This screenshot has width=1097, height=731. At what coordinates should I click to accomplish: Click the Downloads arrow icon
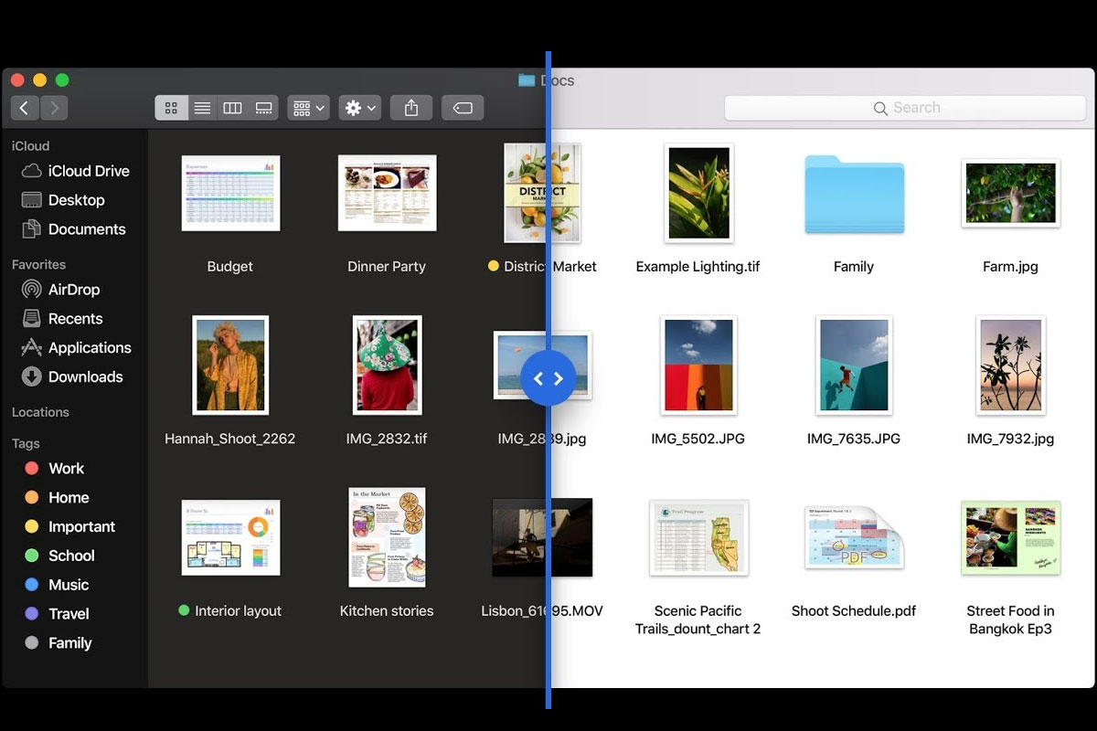click(x=32, y=376)
